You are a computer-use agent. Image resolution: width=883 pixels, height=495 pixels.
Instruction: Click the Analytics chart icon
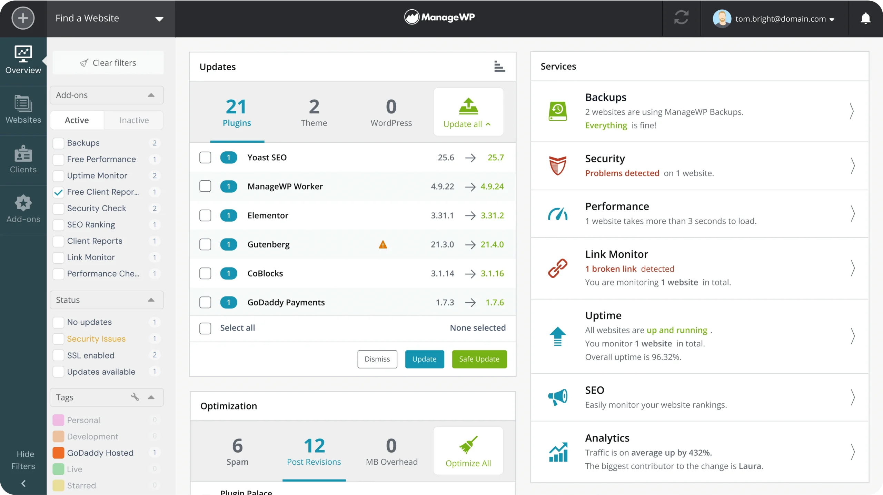[558, 452]
